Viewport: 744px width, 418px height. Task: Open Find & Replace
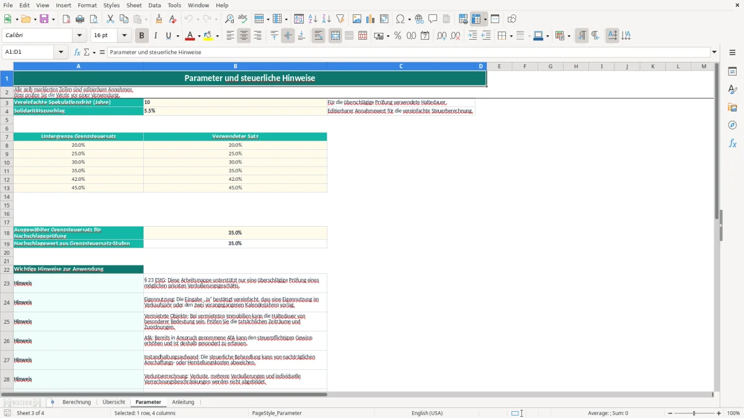(x=229, y=19)
